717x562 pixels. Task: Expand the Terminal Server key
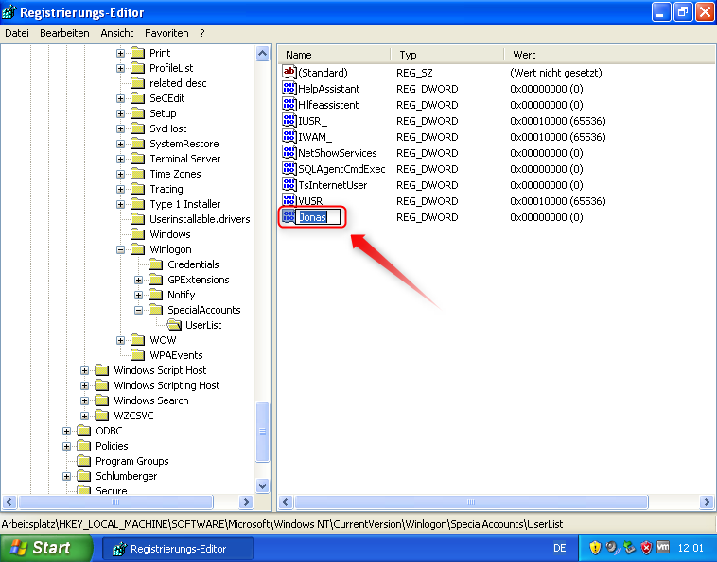click(120, 159)
